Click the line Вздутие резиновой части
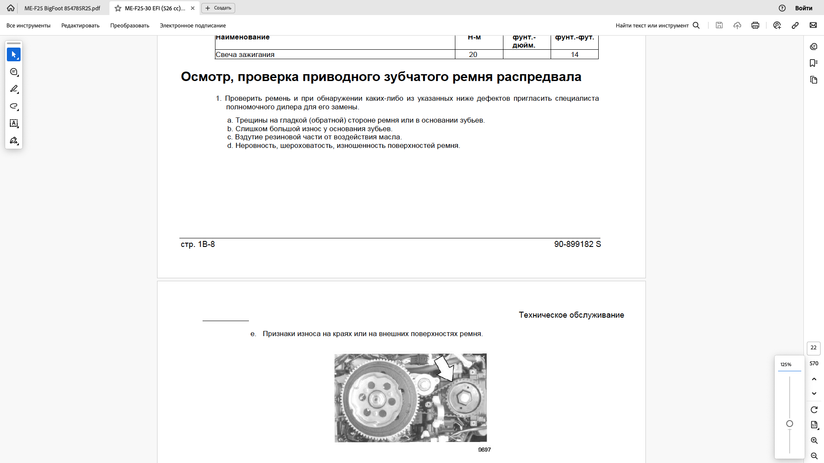 315,137
